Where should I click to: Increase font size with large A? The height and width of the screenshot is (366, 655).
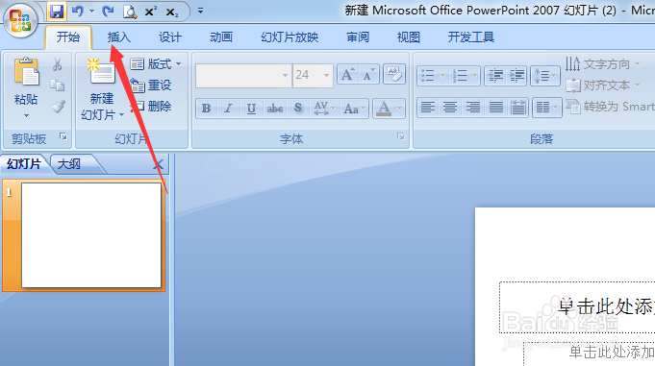[x=347, y=75]
